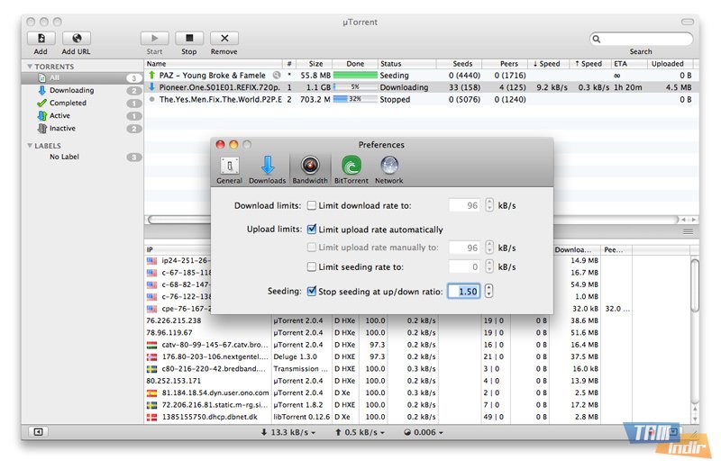This screenshot has height=469, width=721.
Task: Uncheck Stop seeding at up/down ratio
Action: [x=312, y=291]
